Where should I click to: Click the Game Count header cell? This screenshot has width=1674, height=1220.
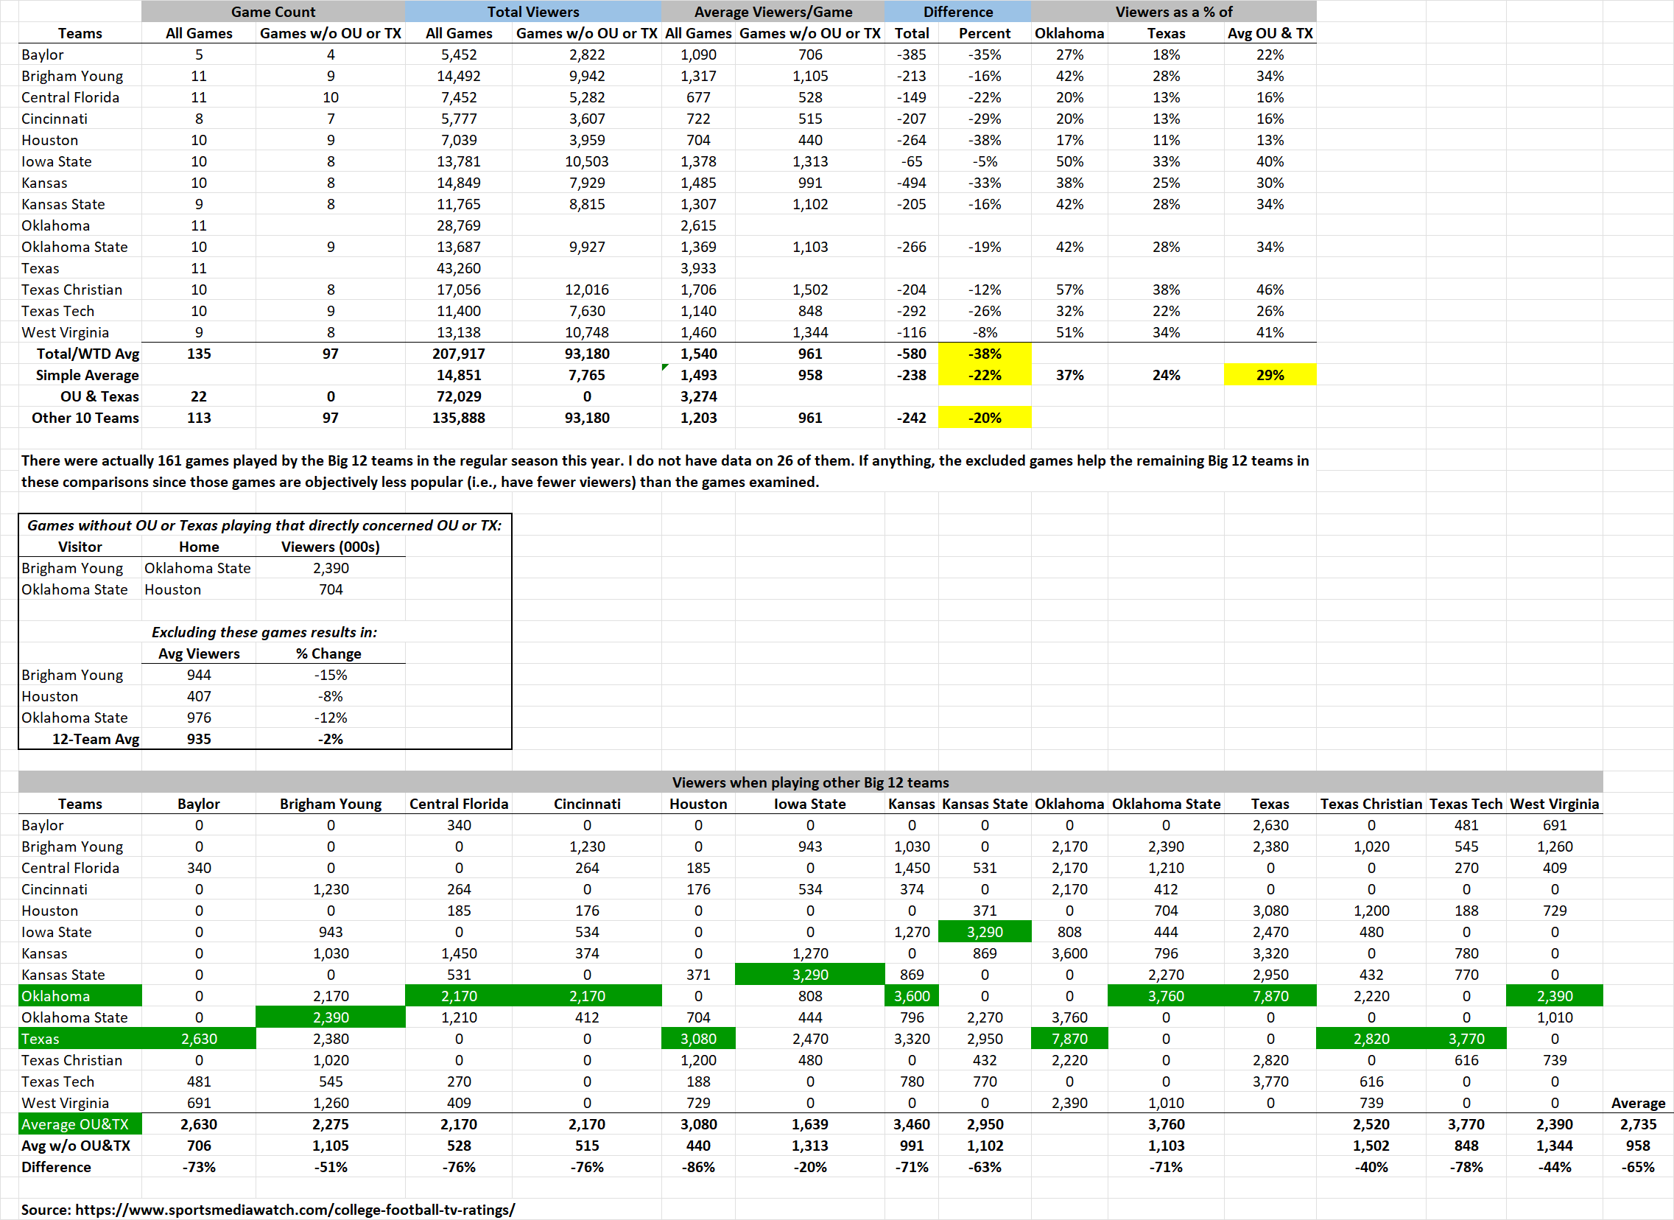click(x=273, y=12)
